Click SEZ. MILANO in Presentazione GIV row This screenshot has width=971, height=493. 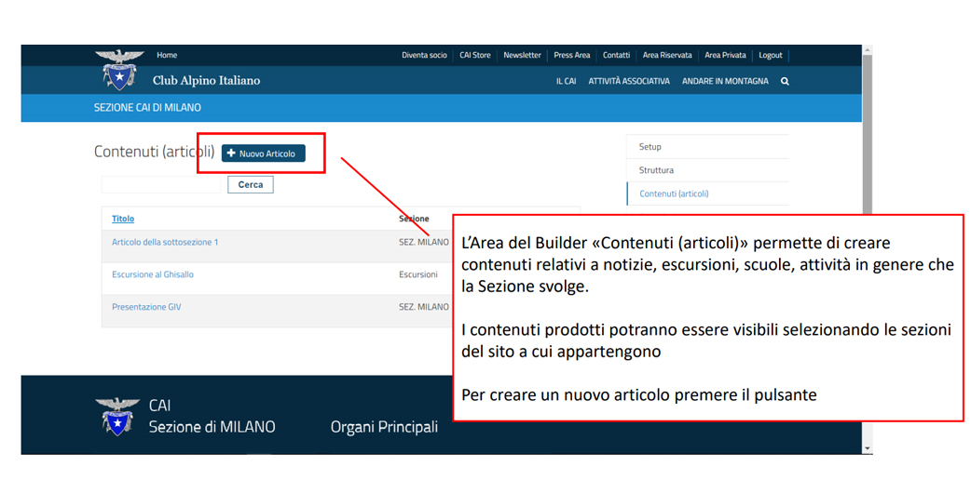424,306
